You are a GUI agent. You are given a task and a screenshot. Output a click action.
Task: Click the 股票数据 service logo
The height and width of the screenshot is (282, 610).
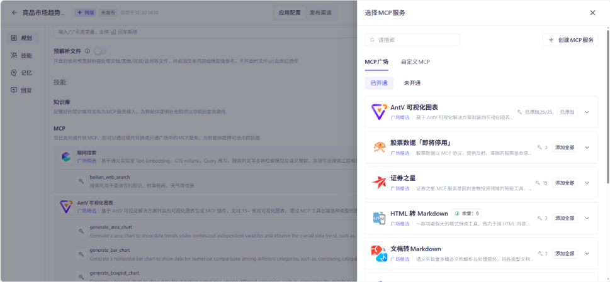380,147
